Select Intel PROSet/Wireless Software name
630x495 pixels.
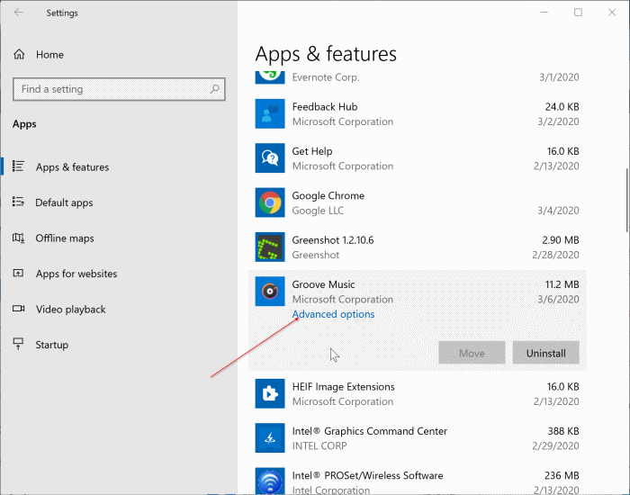pos(367,476)
